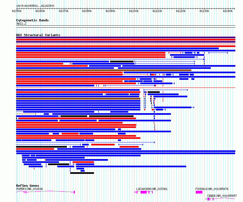The width and height of the screenshot is (243, 202).
Task: Click the PGM5P2 terminal exon at the right end of its gene line
Action: click(74, 192)
